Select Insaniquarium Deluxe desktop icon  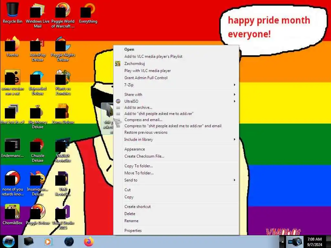tap(37, 183)
